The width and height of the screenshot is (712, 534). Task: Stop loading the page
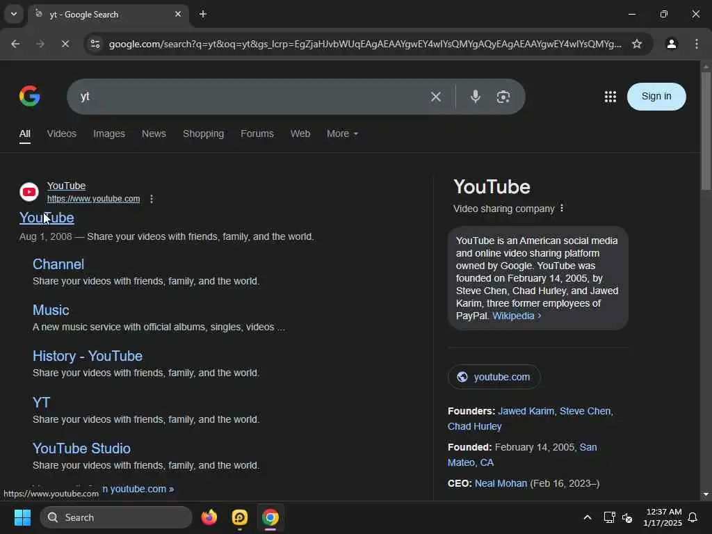coord(65,44)
